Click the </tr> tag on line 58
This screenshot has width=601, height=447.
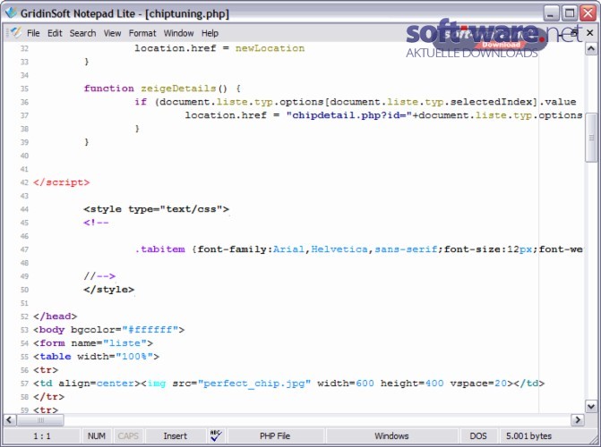[x=48, y=397]
